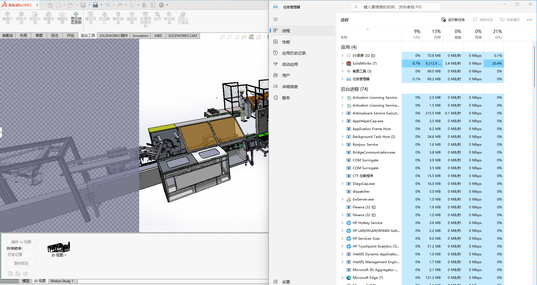
Task: Open SolidWorks Options gear icon
Action: 161,5
